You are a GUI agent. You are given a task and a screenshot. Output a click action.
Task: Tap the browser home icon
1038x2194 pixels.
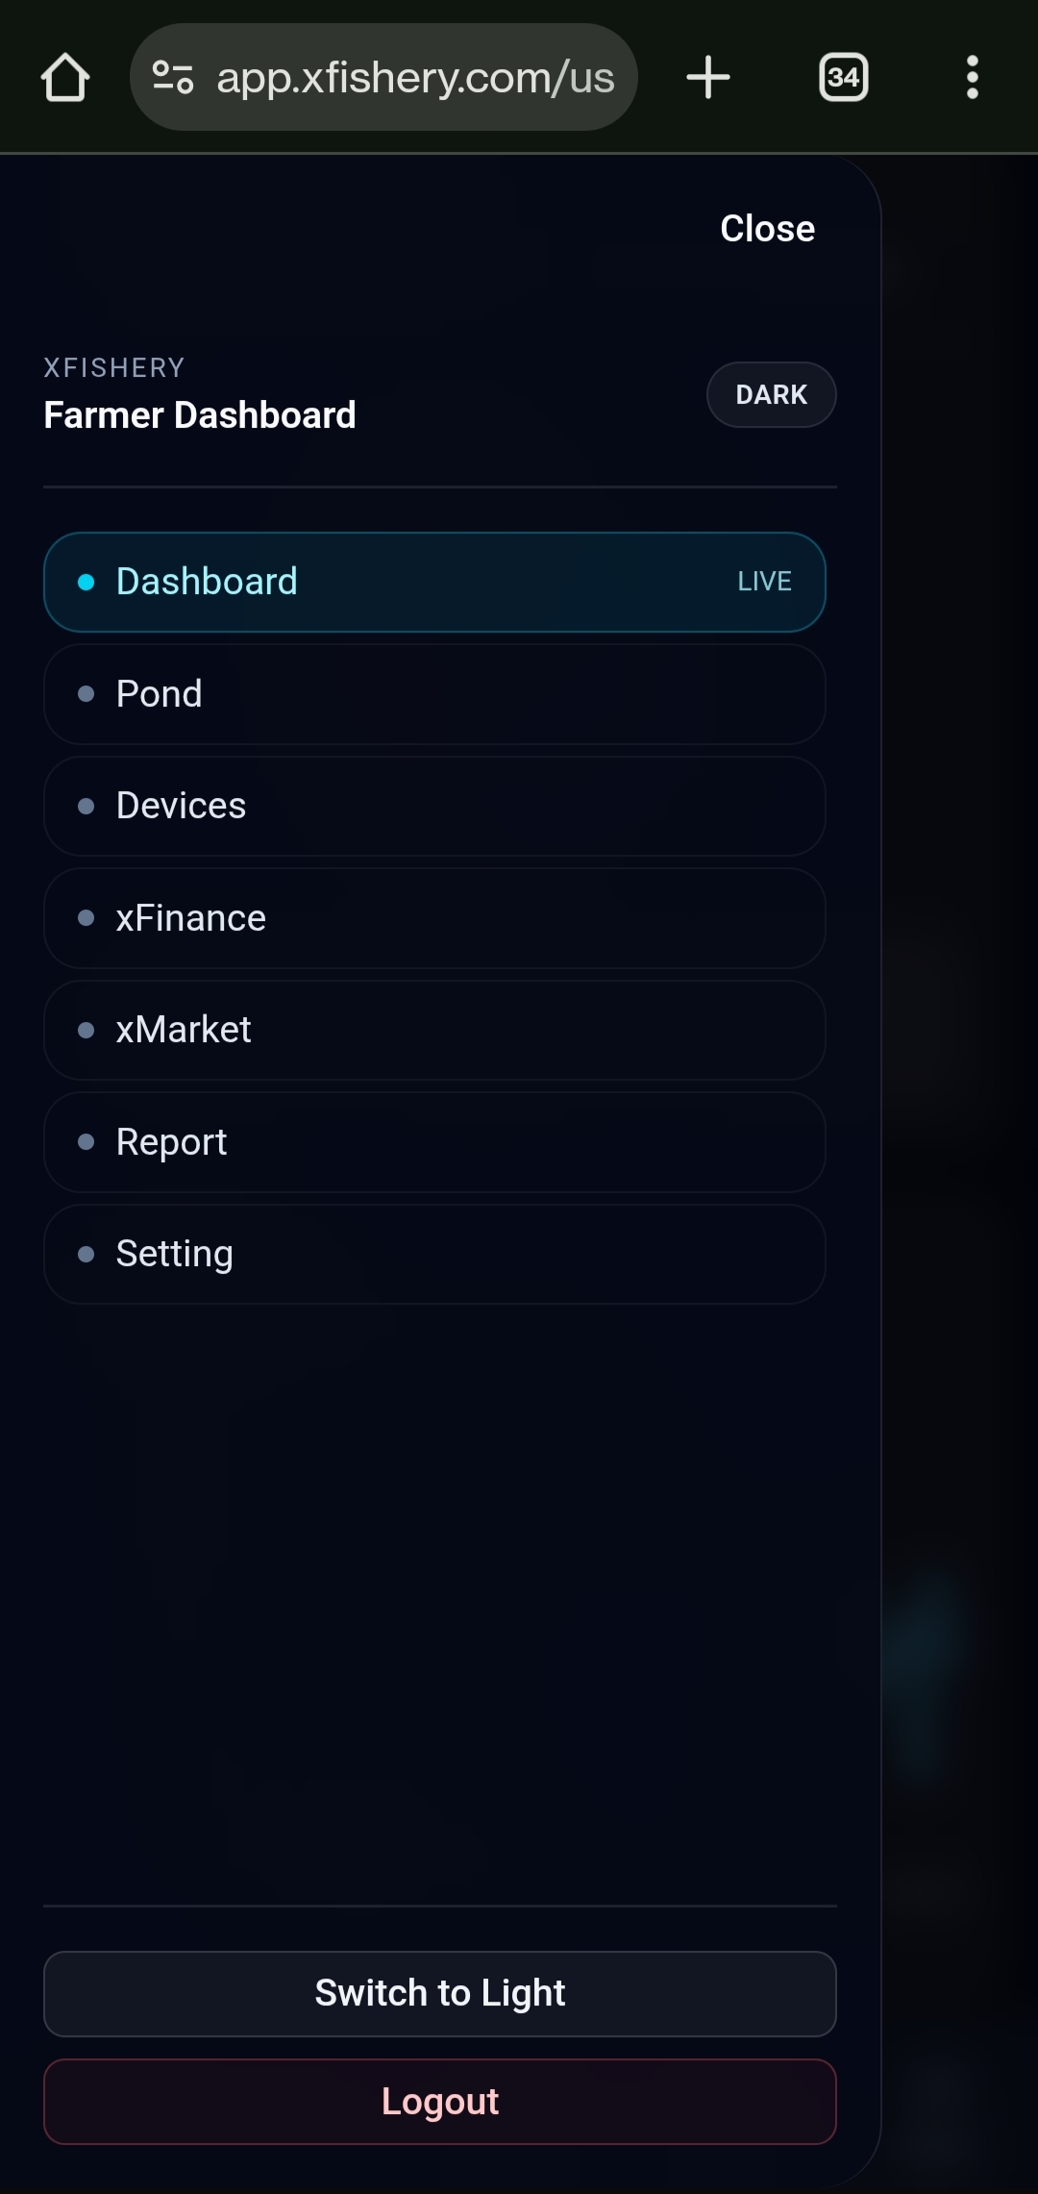coord(64,78)
